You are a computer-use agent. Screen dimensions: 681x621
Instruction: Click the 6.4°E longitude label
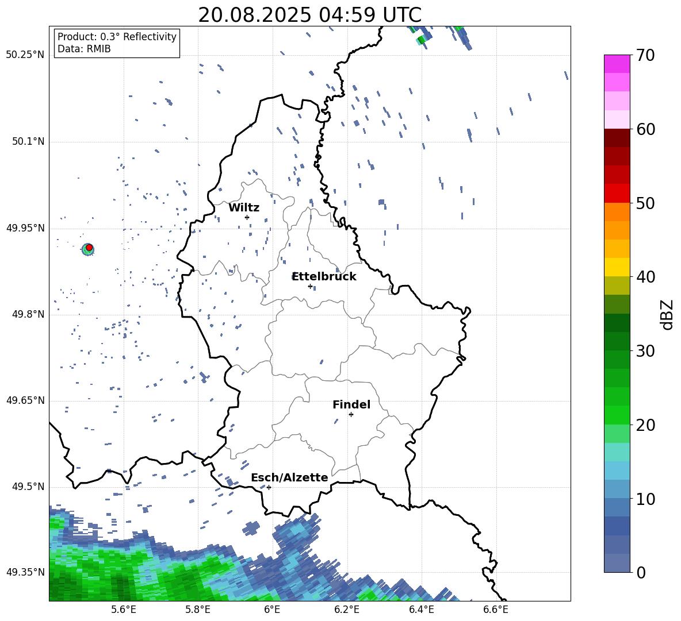pyautogui.click(x=422, y=610)
